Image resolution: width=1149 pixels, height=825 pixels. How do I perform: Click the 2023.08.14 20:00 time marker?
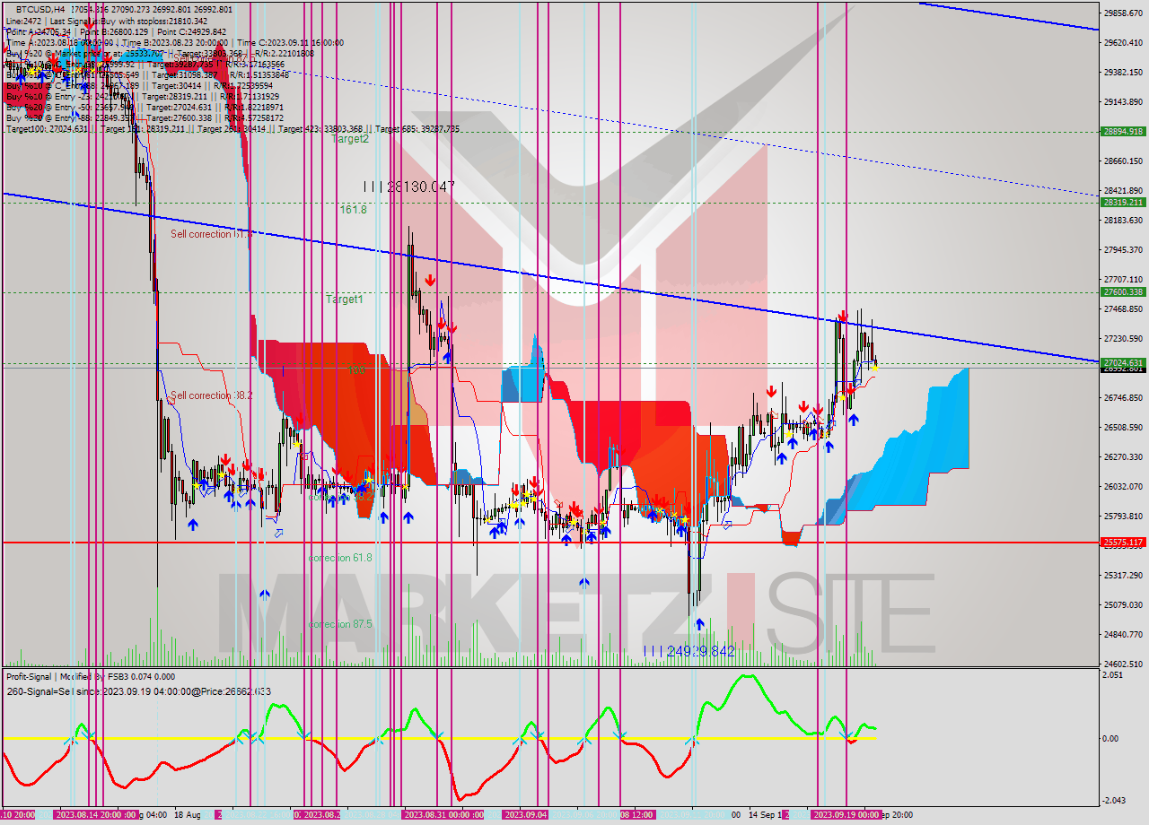click(95, 815)
